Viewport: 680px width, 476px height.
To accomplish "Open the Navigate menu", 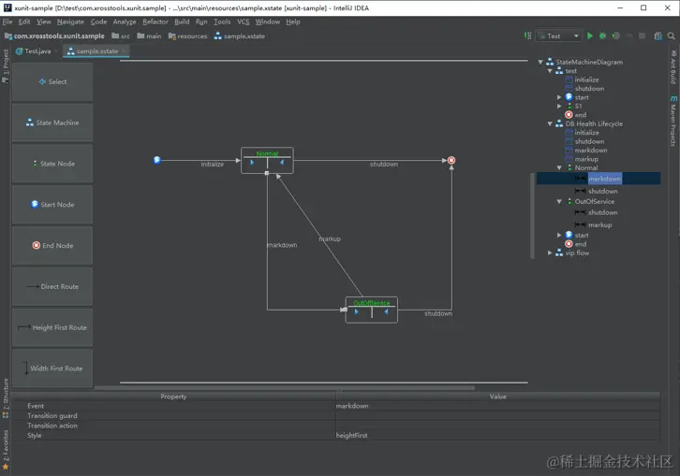I will (x=70, y=22).
